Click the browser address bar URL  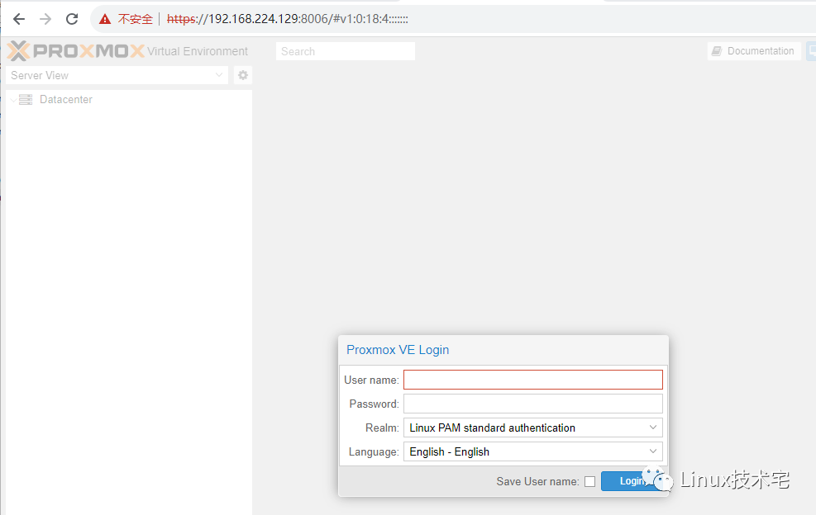tap(287, 19)
